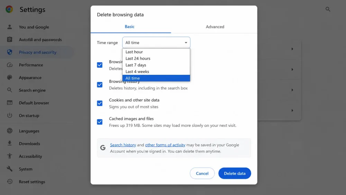The image size is (346, 195).
Task: Click the Chrome logo beside Settings
Action: [x=9, y=9]
